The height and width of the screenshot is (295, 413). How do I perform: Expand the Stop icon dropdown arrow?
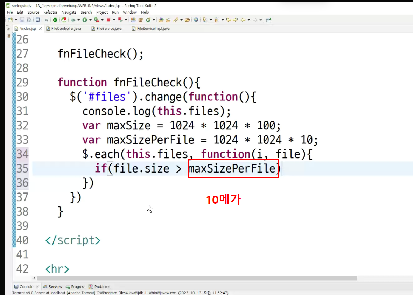[114, 20]
